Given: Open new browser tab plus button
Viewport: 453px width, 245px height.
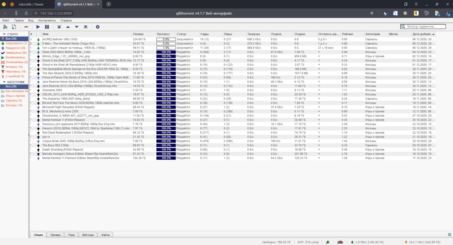Looking at the screenshot, I should pos(109,4).
